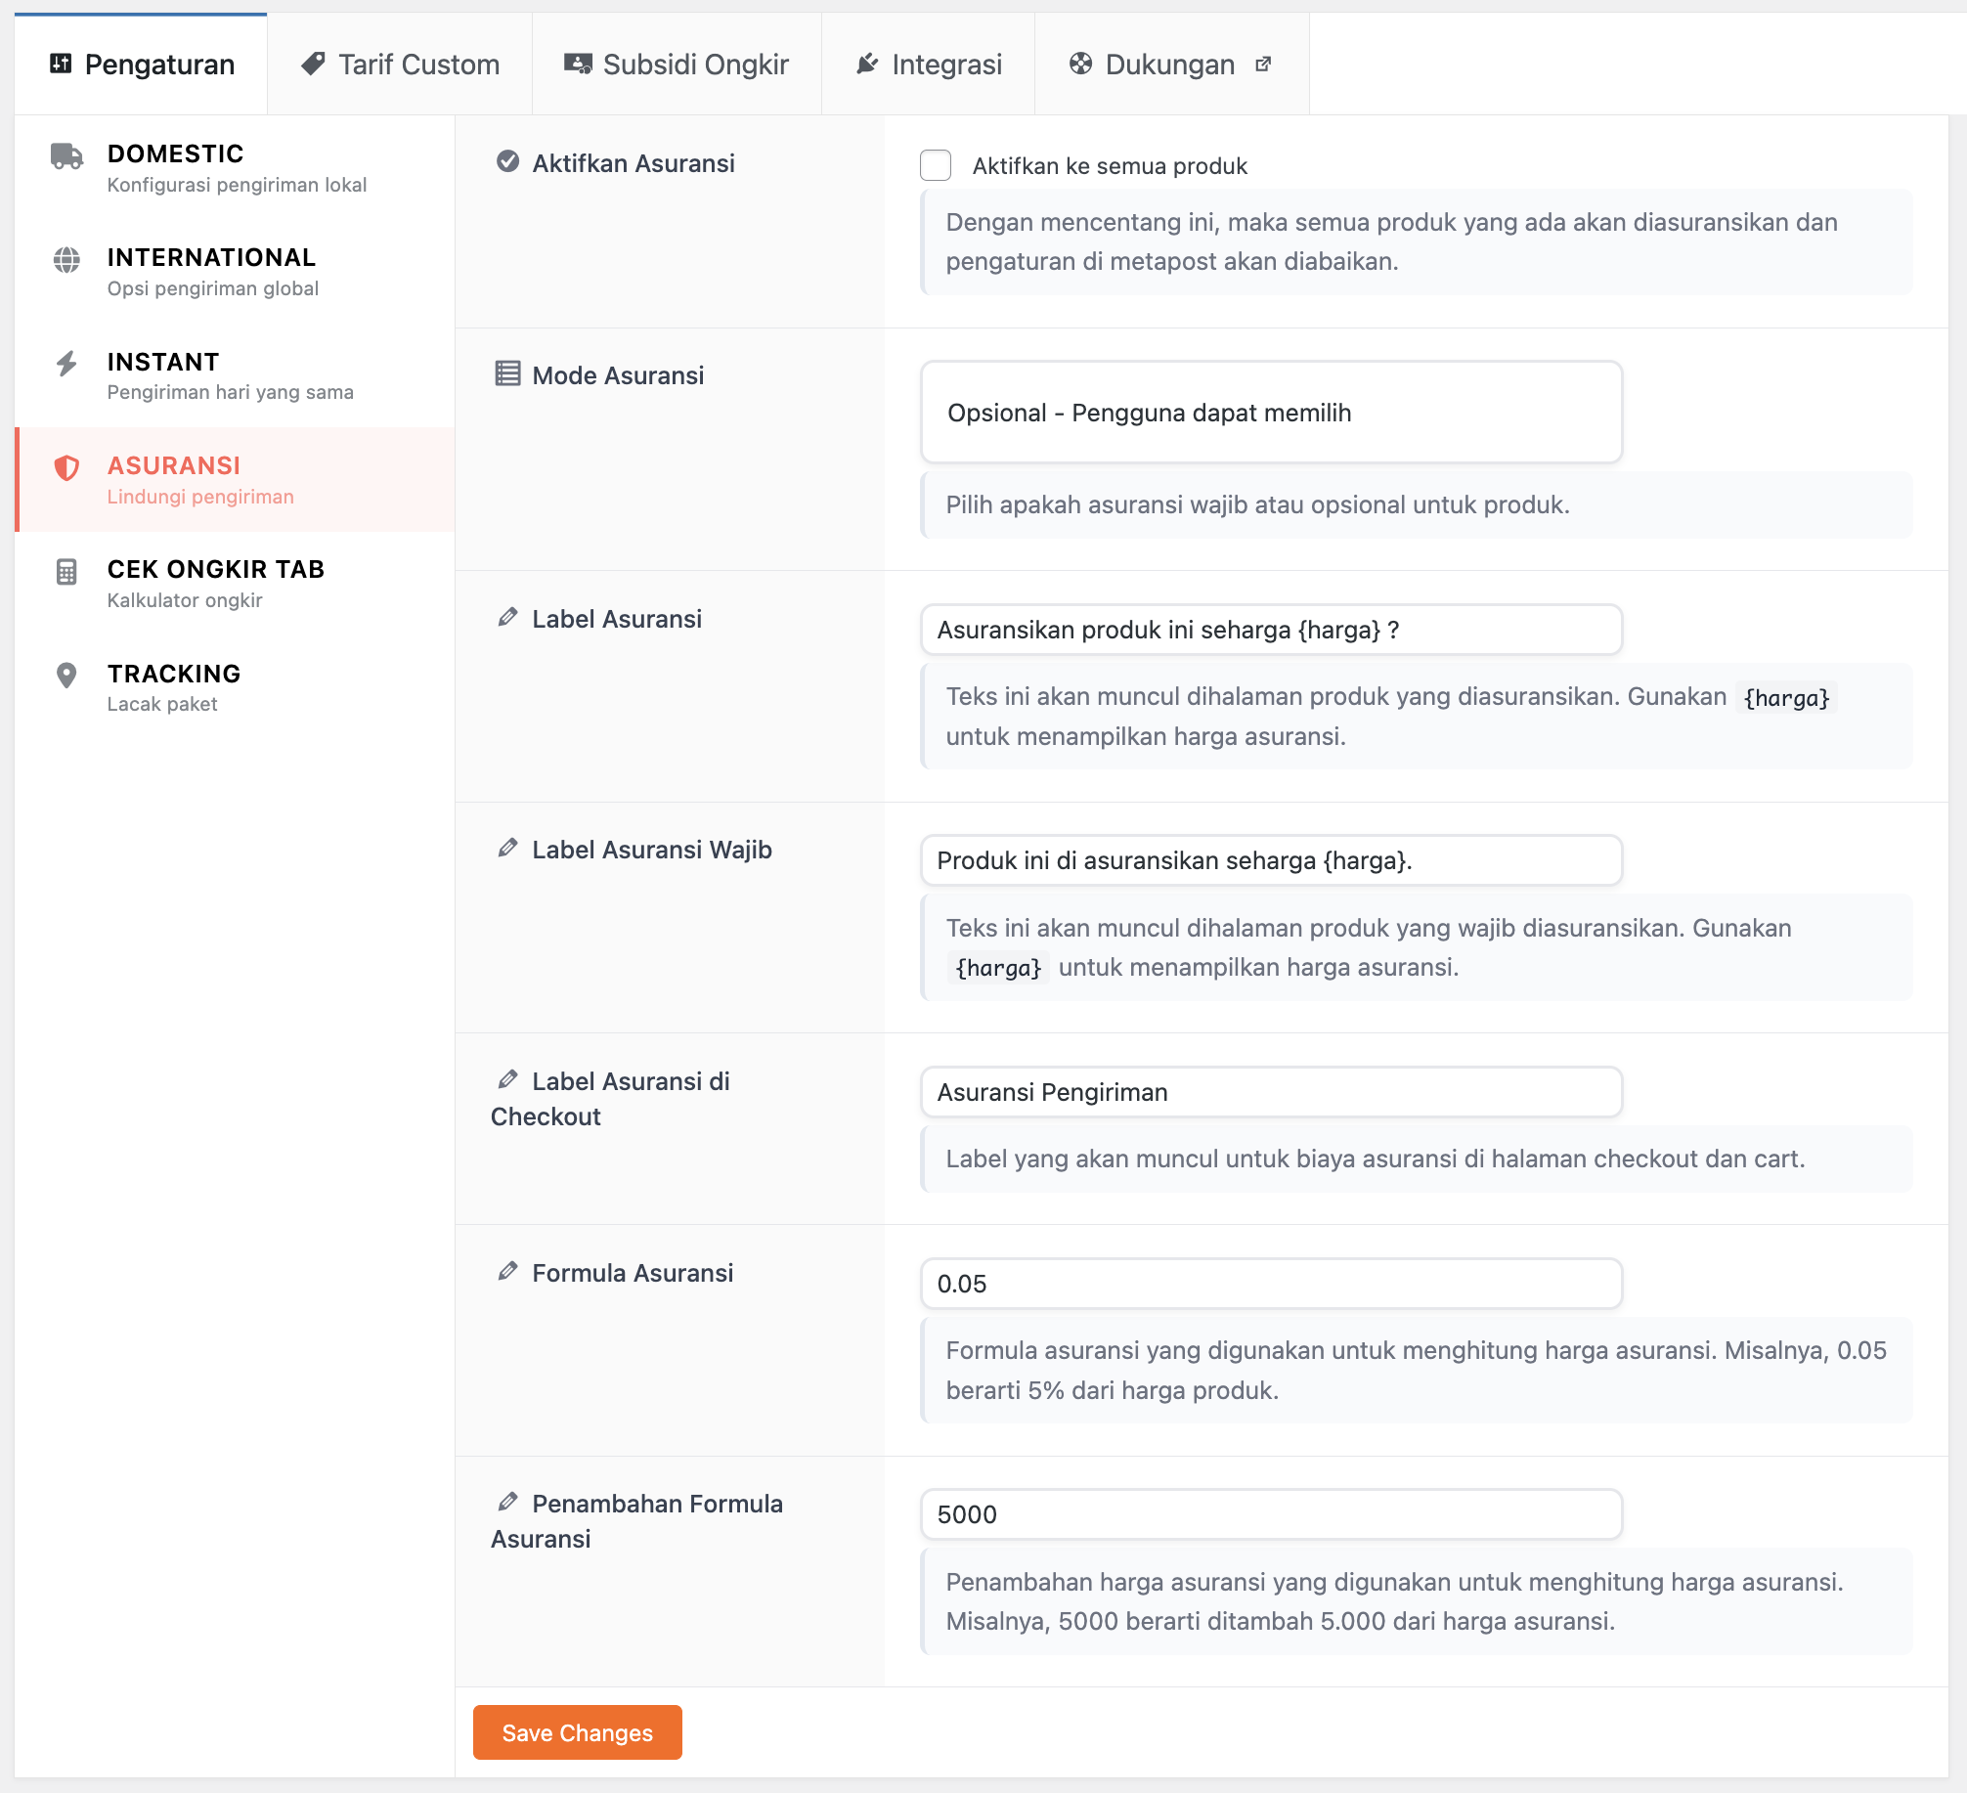Focus the Formula Asuransi input field
1967x1793 pixels.
click(x=1271, y=1284)
